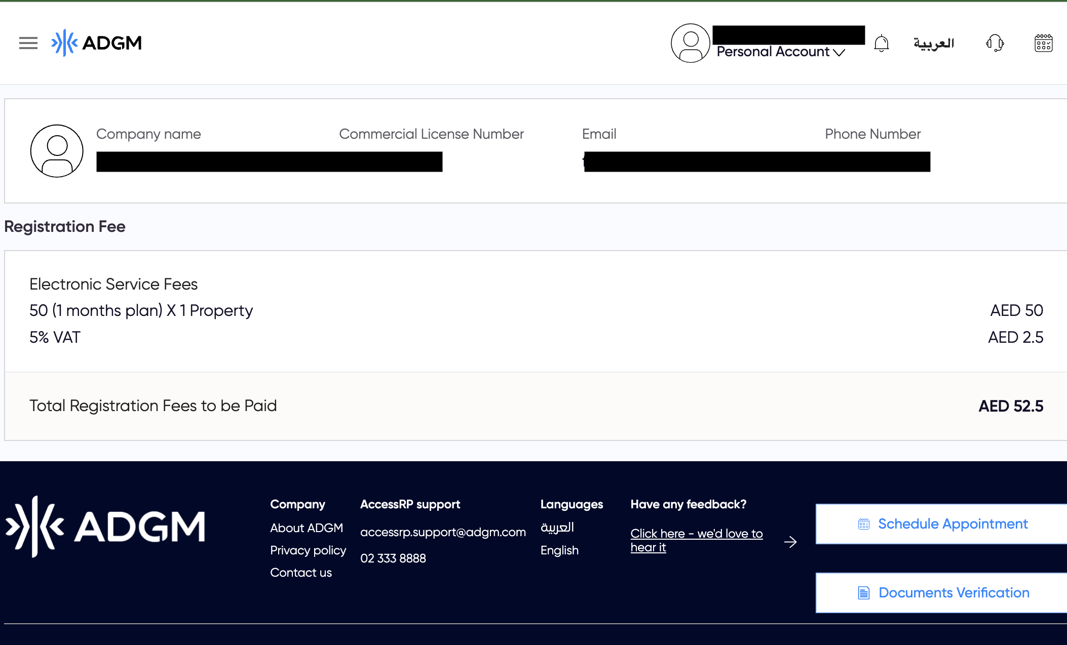
Task: Click accessrp.support@adgm.com email
Action: [443, 532]
